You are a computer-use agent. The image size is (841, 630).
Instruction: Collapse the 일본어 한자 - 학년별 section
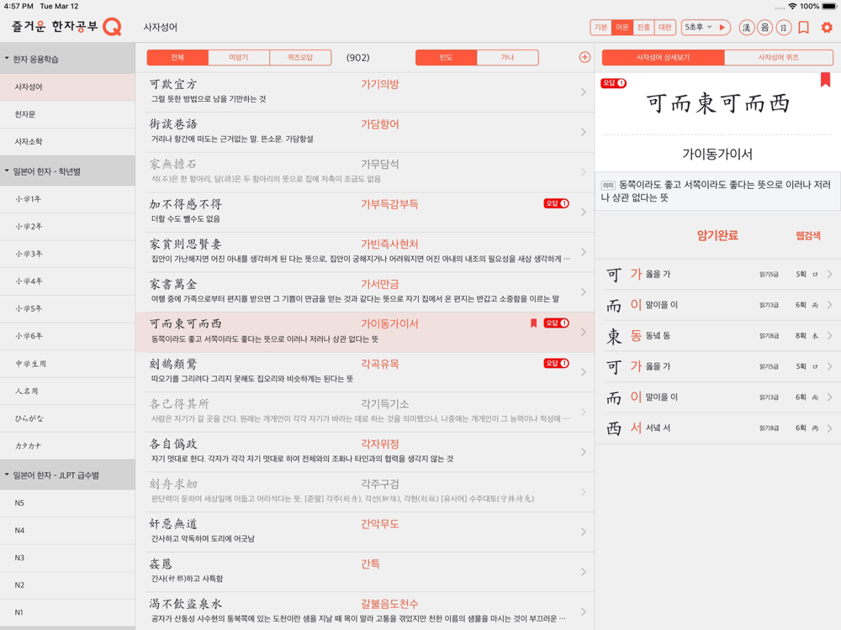tap(67, 171)
